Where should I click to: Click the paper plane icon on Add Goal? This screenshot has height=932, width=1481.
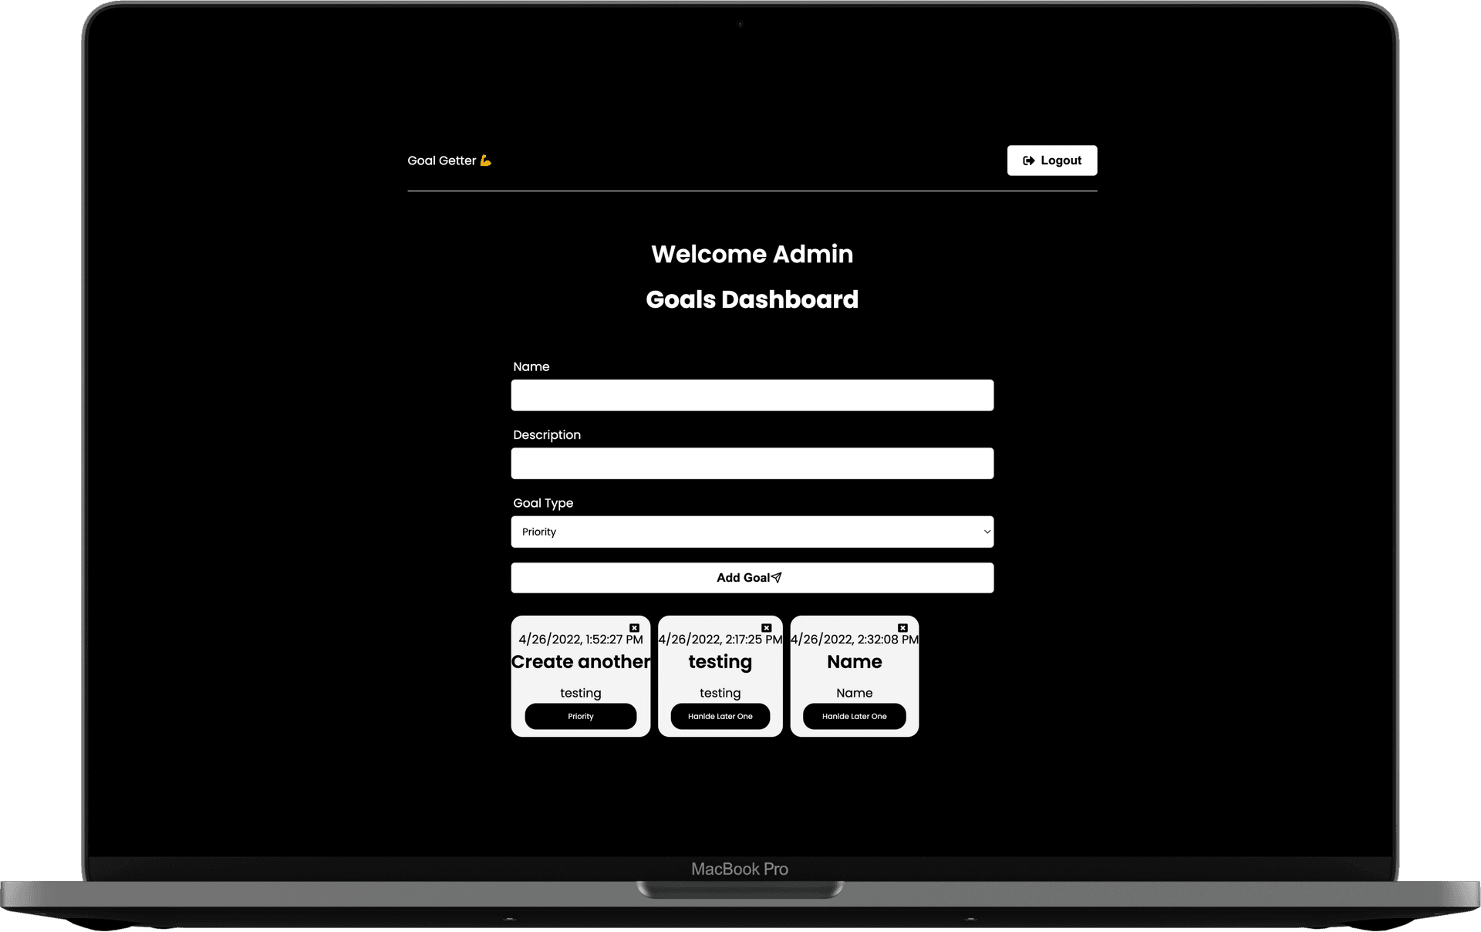click(777, 577)
